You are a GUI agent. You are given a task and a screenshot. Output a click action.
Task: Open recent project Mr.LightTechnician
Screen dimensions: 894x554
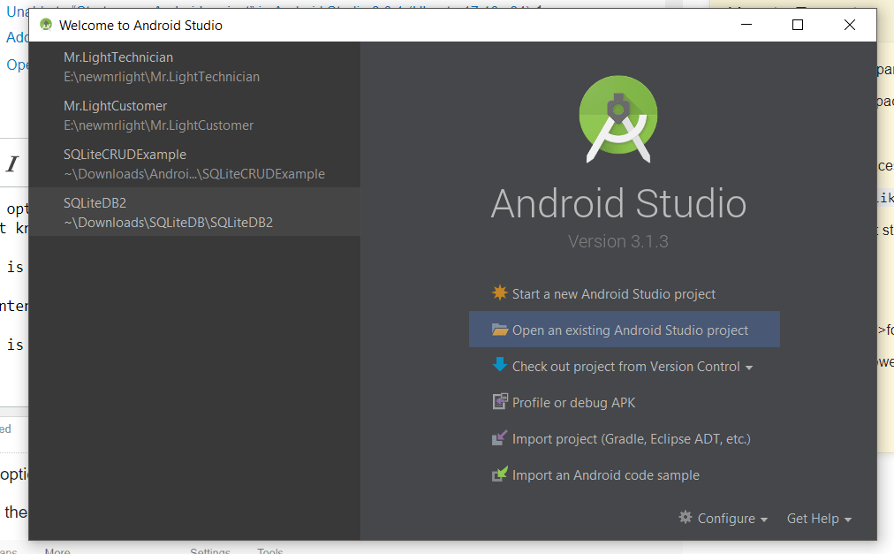pos(194,67)
